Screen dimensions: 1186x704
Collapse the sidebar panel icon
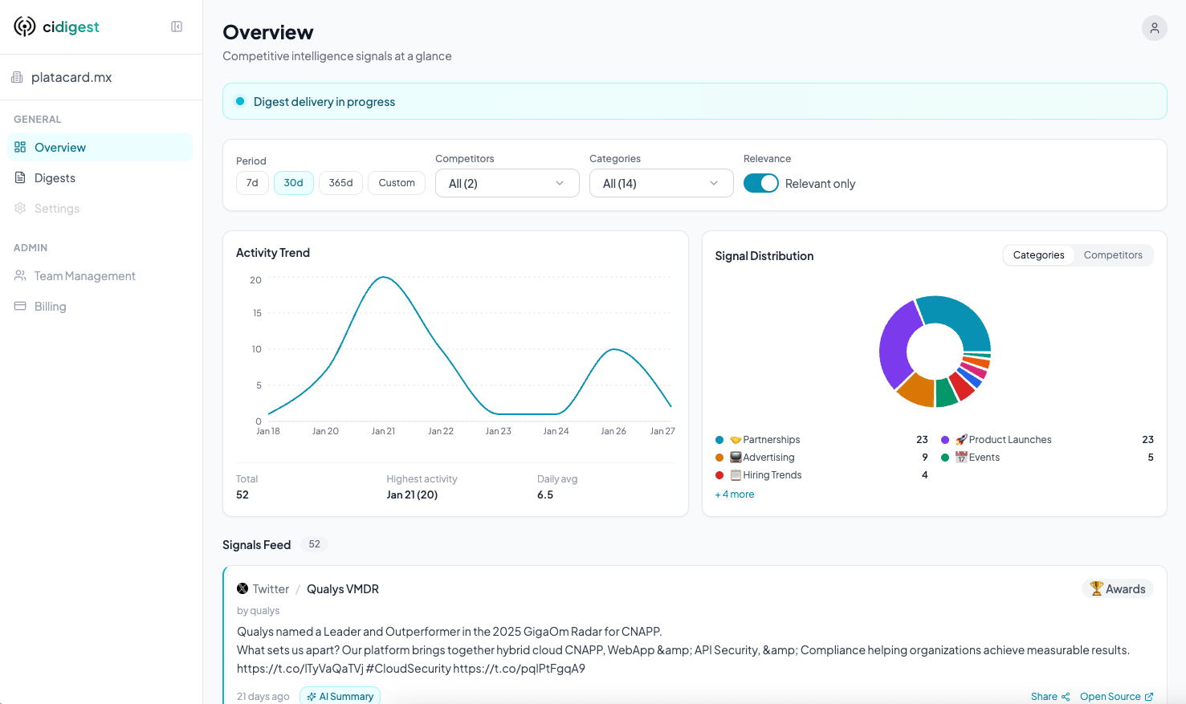(x=177, y=26)
